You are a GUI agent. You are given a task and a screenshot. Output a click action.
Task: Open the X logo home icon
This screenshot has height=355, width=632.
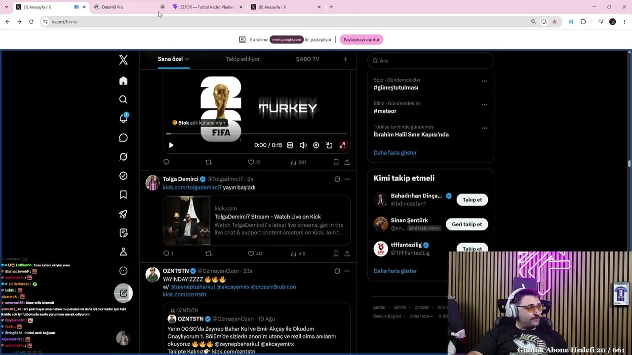(123, 60)
